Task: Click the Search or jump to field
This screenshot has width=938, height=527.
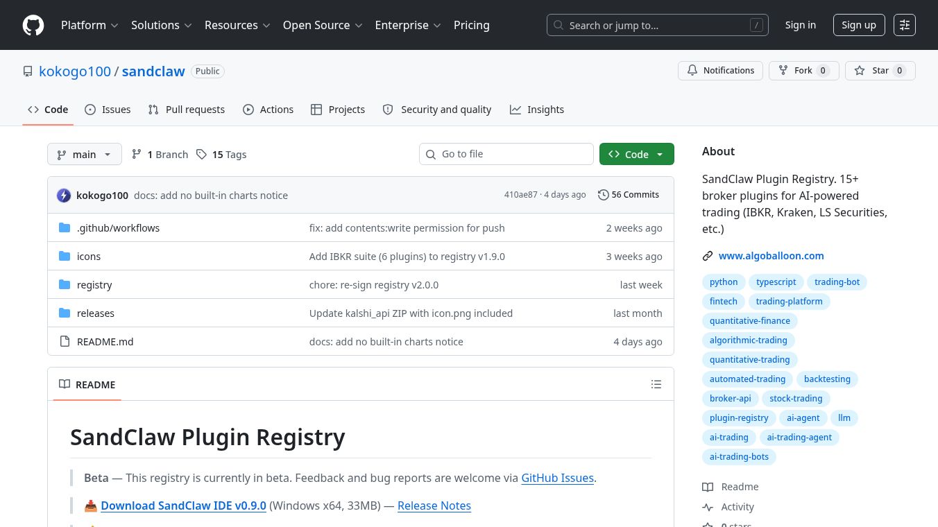Action: 658,25
